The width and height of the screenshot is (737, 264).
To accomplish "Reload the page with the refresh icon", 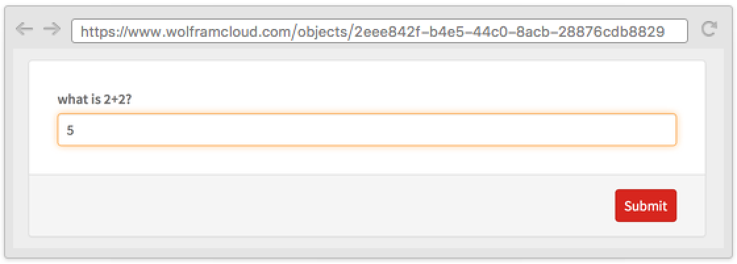I will 709,29.
